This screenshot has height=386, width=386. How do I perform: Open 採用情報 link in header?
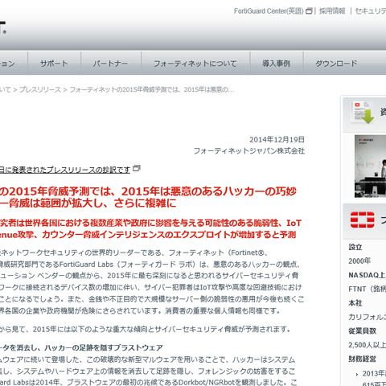[x=332, y=11]
